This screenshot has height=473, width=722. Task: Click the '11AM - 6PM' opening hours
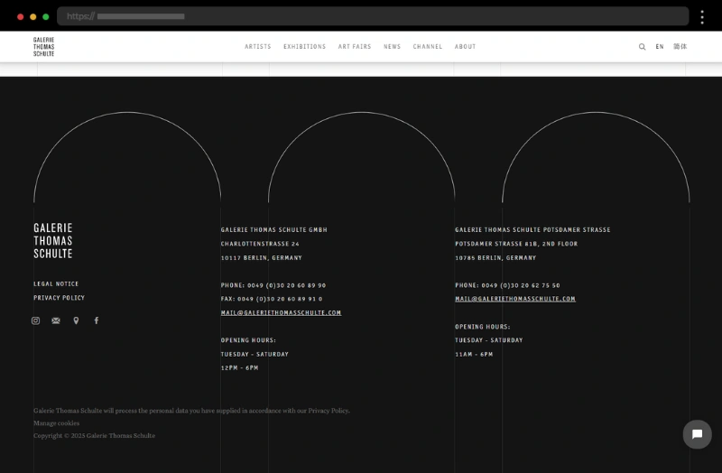point(474,354)
